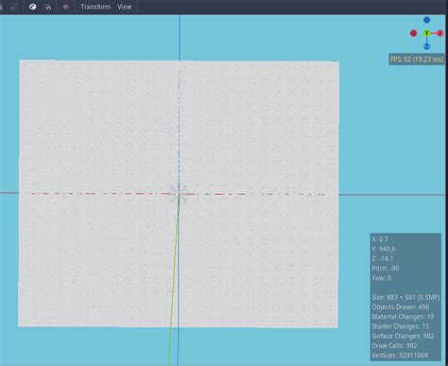Click the Material Changes: 19 line
448x366 pixels.
coord(403,317)
